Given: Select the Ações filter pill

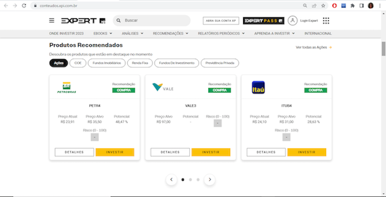Looking at the screenshot, I should click(58, 63).
